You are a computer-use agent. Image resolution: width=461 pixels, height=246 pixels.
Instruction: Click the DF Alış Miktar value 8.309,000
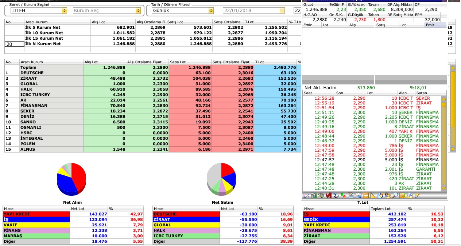click(x=402, y=9)
